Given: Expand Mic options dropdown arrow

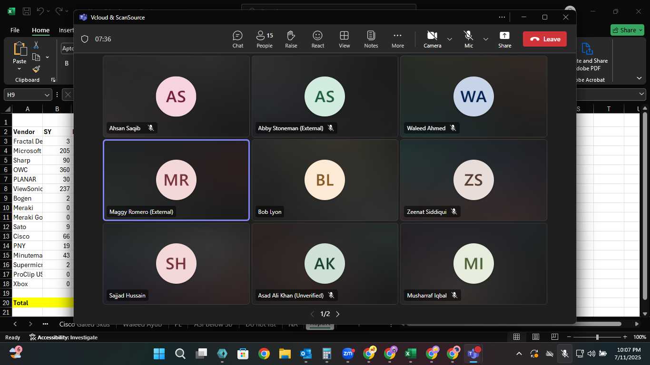Looking at the screenshot, I should tap(486, 39).
